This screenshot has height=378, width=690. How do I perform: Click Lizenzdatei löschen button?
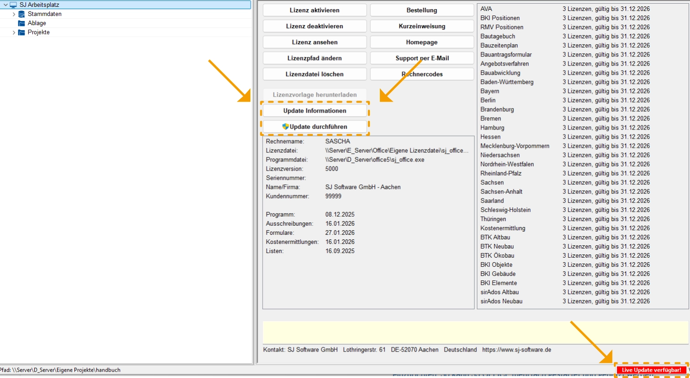point(315,74)
